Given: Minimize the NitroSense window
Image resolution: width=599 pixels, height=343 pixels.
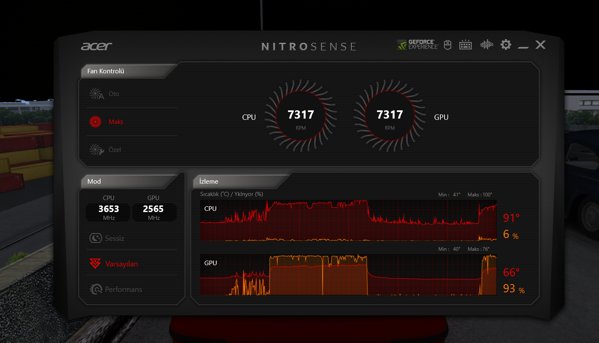Looking at the screenshot, I should (523, 47).
